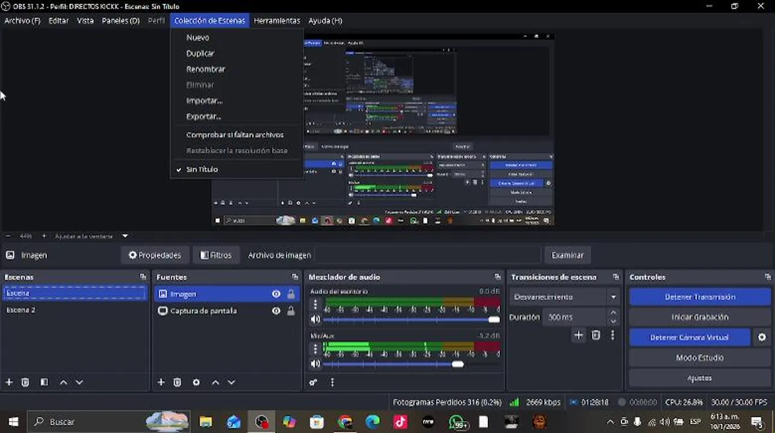Image resolution: width=775 pixels, height=433 pixels.
Task: Click Detener Transmisión button
Action: pos(700,297)
